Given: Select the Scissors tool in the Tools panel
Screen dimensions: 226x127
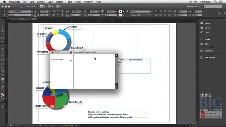Looking at the screenshot, I should [x=2, y=64].
